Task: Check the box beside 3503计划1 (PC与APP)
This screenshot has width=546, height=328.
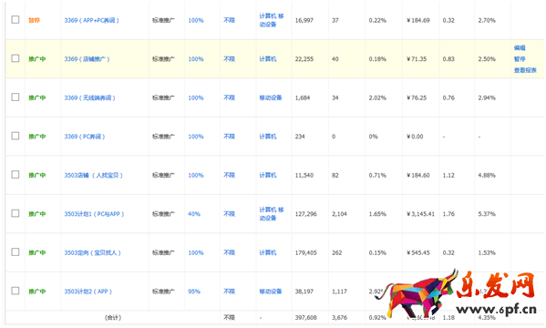Action: click(15, 213)
